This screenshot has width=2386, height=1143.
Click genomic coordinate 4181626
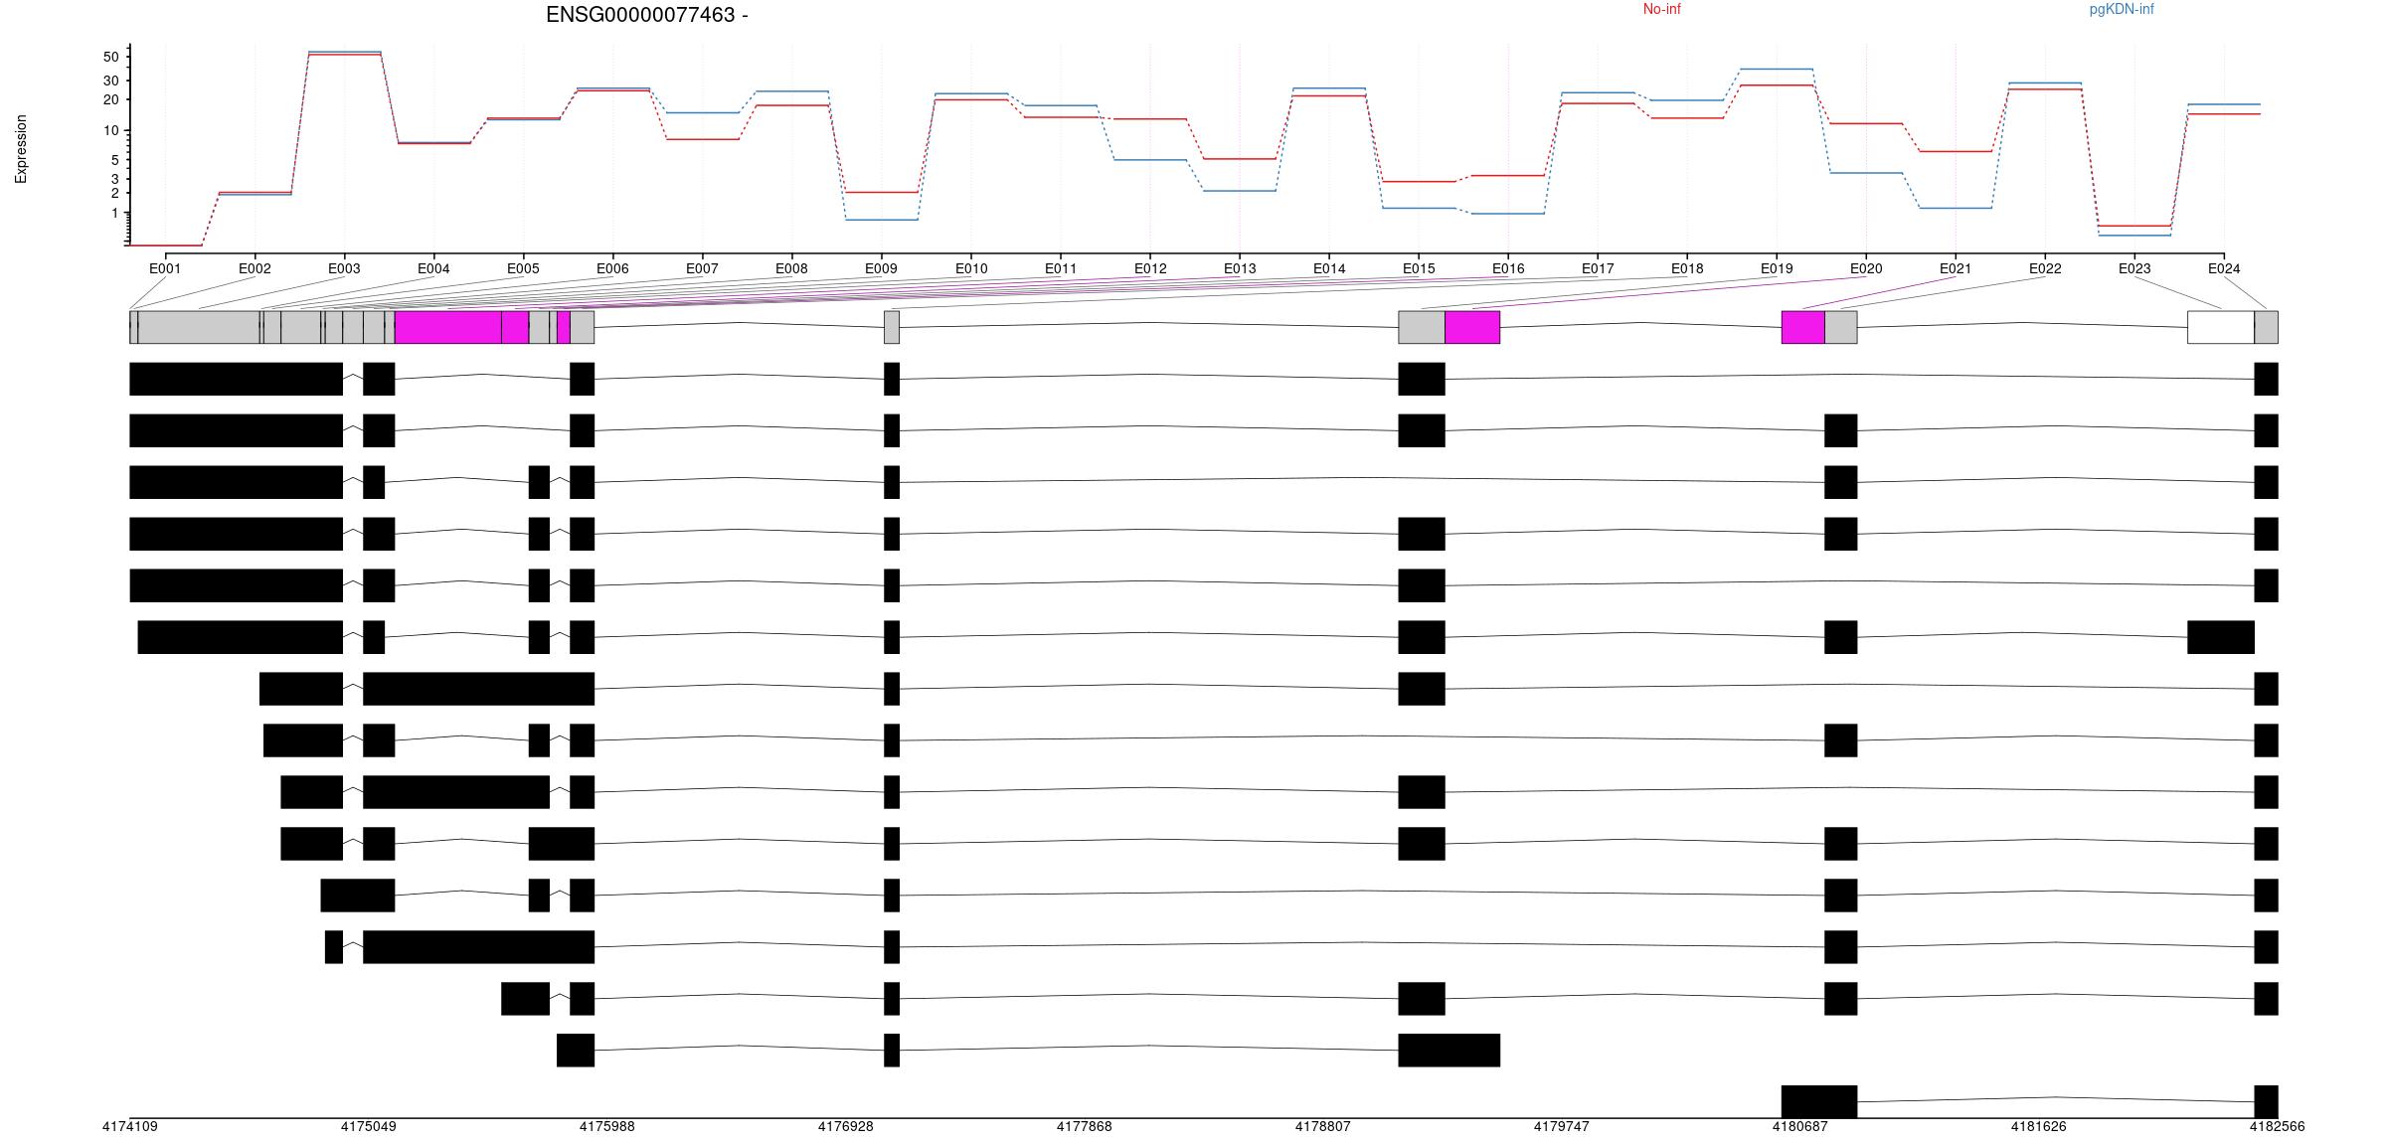click(x=2039, y=1127)
